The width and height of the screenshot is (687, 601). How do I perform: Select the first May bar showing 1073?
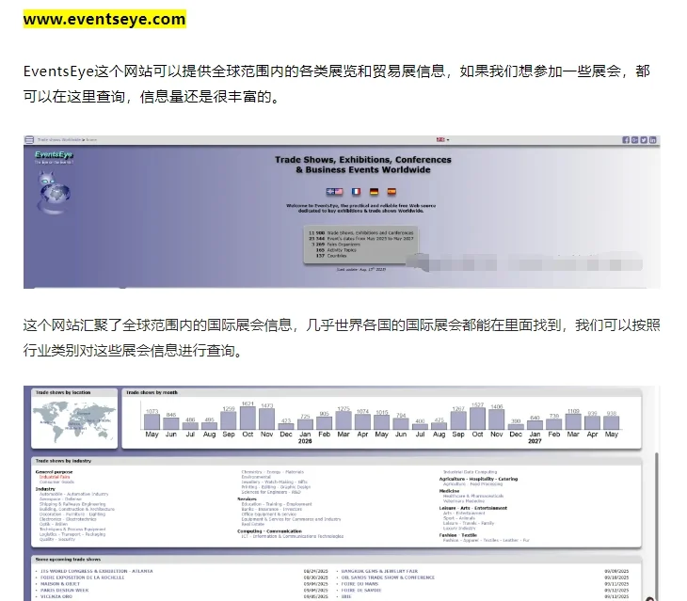pos(152,422)
